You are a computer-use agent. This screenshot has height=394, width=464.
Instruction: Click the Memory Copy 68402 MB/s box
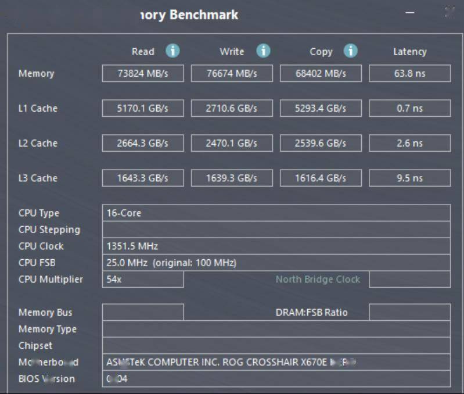(x=321, y=73)
